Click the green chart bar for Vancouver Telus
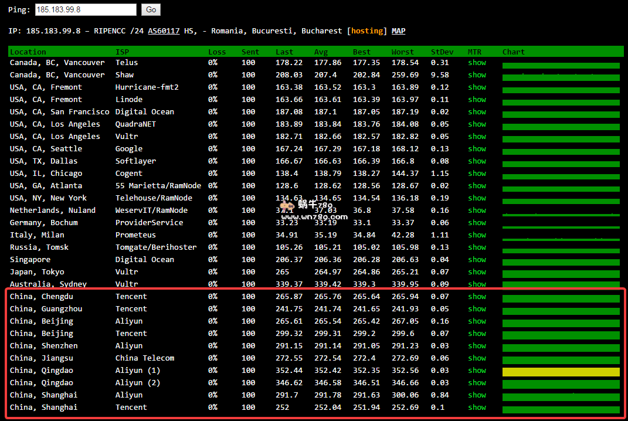Screen dimensions: 628x421 point(561,66)
